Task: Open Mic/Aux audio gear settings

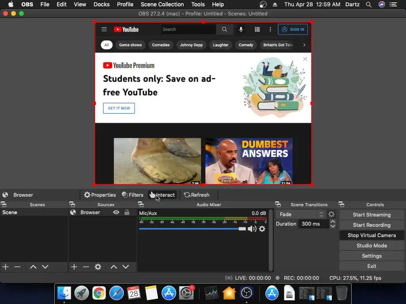Action: [262, 229]
